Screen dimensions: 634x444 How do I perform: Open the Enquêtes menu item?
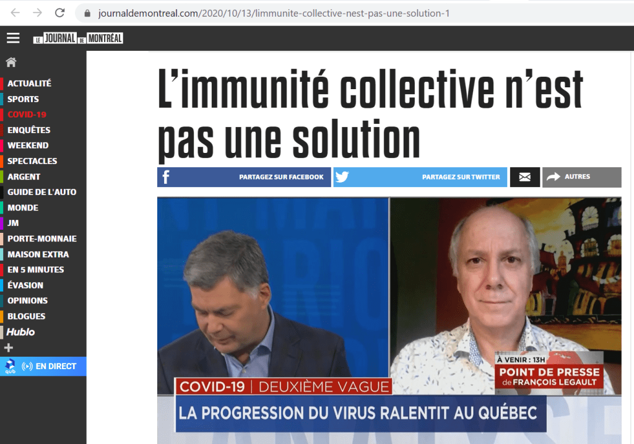tap(28, 130)
